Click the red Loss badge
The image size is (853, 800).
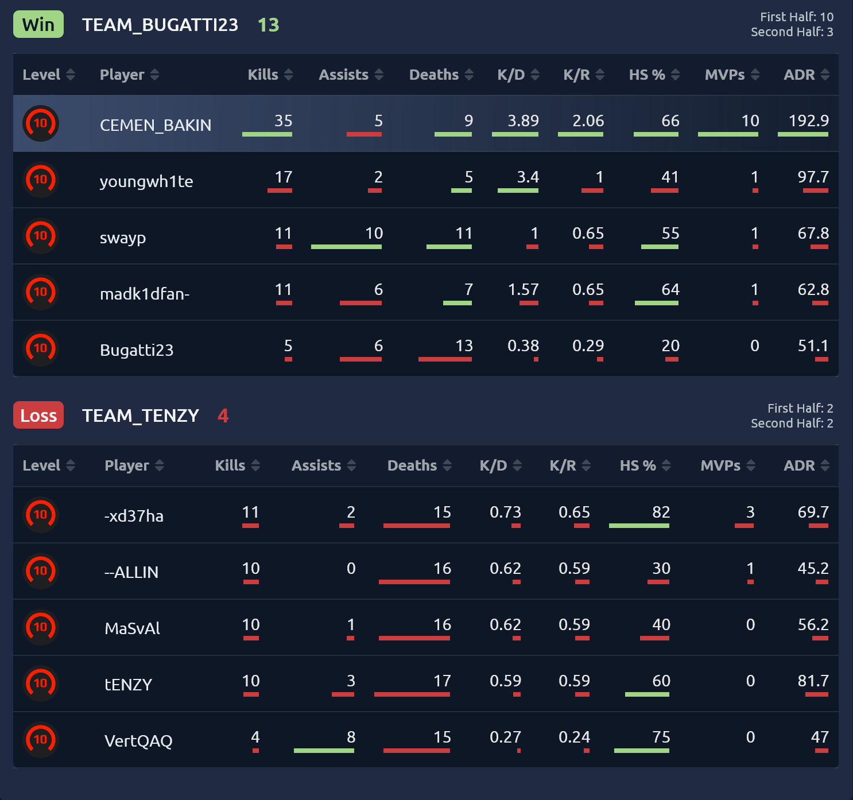38,415
